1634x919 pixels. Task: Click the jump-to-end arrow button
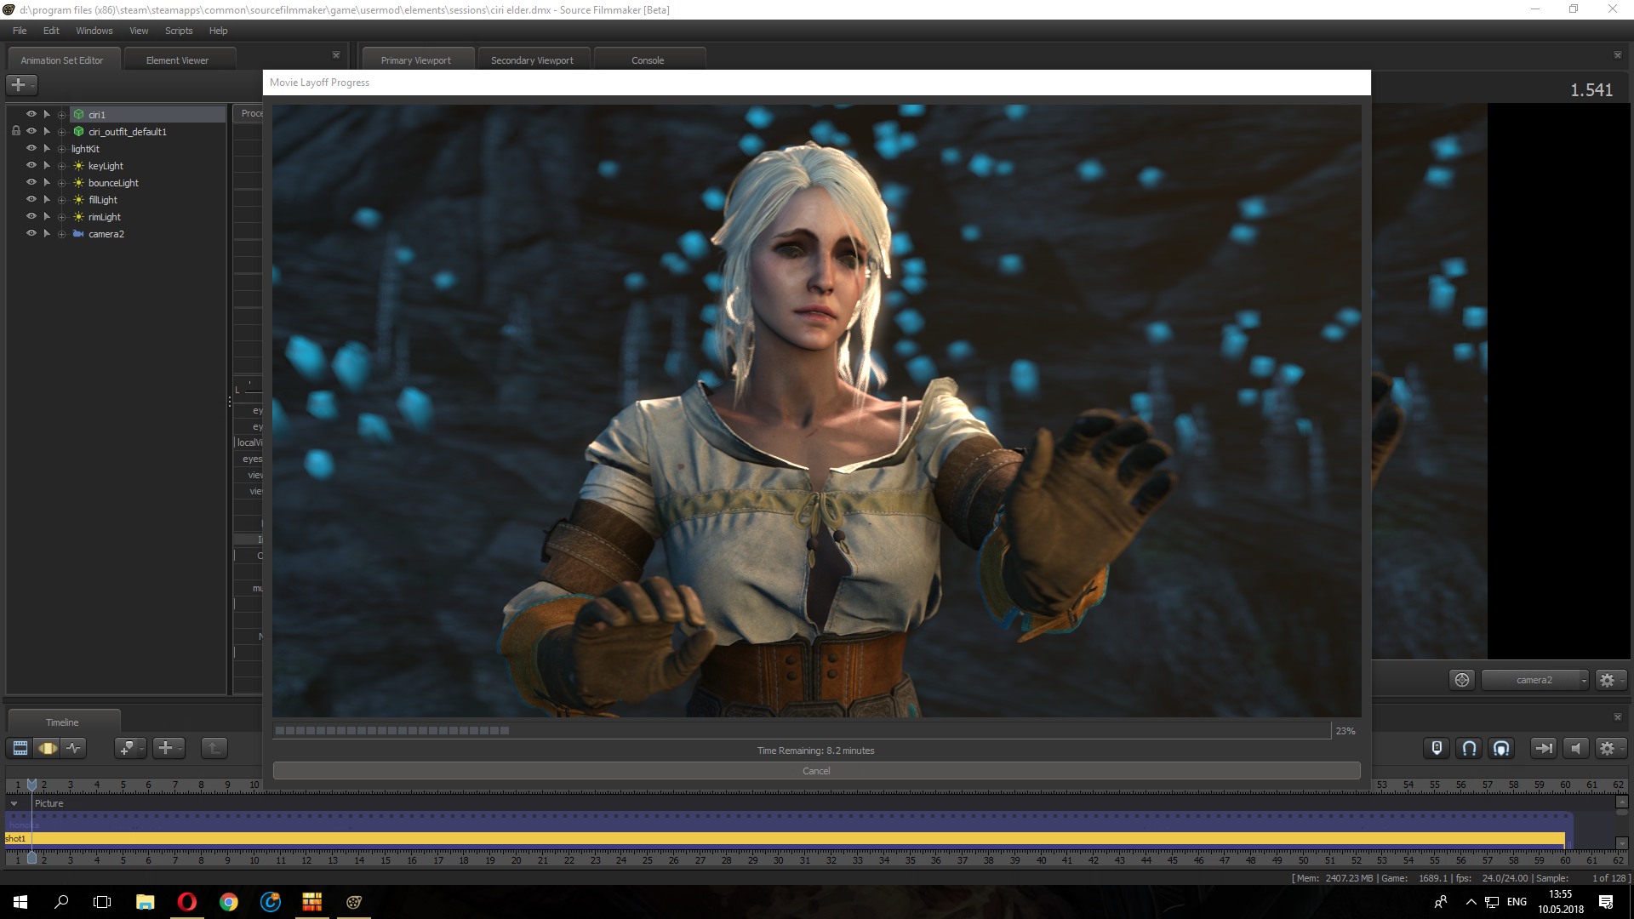pos(1543,748)
